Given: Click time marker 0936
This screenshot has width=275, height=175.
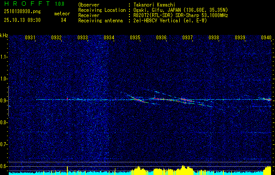Looking at the screenshot, I should (161, 38).
